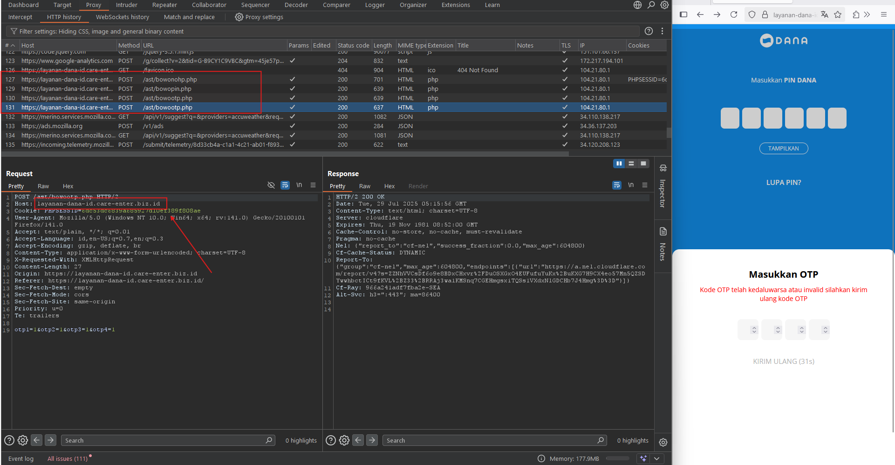Image resolution: width=895 pixels, height=465 pixels.
Task: Click Firefox translate page icon
Action: [x=825, y=14]
